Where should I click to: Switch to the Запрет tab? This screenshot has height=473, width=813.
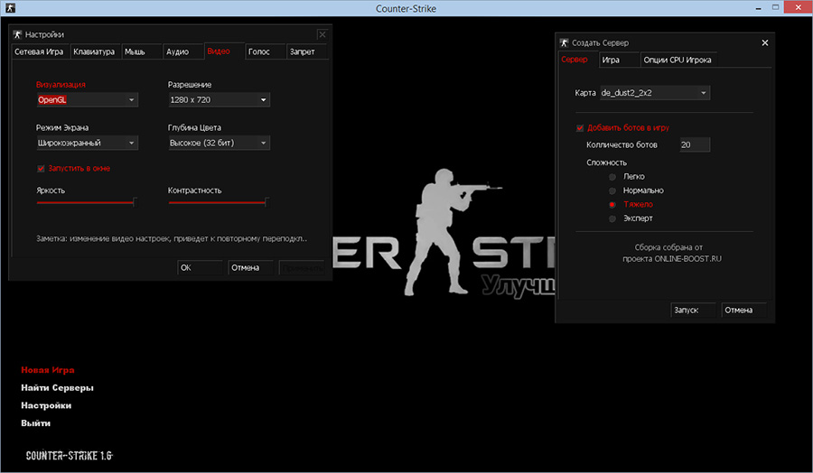click(307, 51)
